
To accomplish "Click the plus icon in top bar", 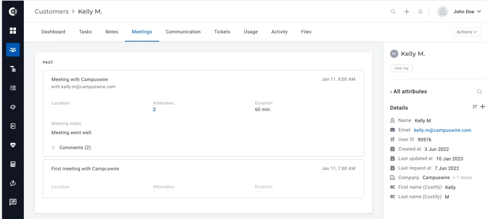I will (x=407, y=12).
